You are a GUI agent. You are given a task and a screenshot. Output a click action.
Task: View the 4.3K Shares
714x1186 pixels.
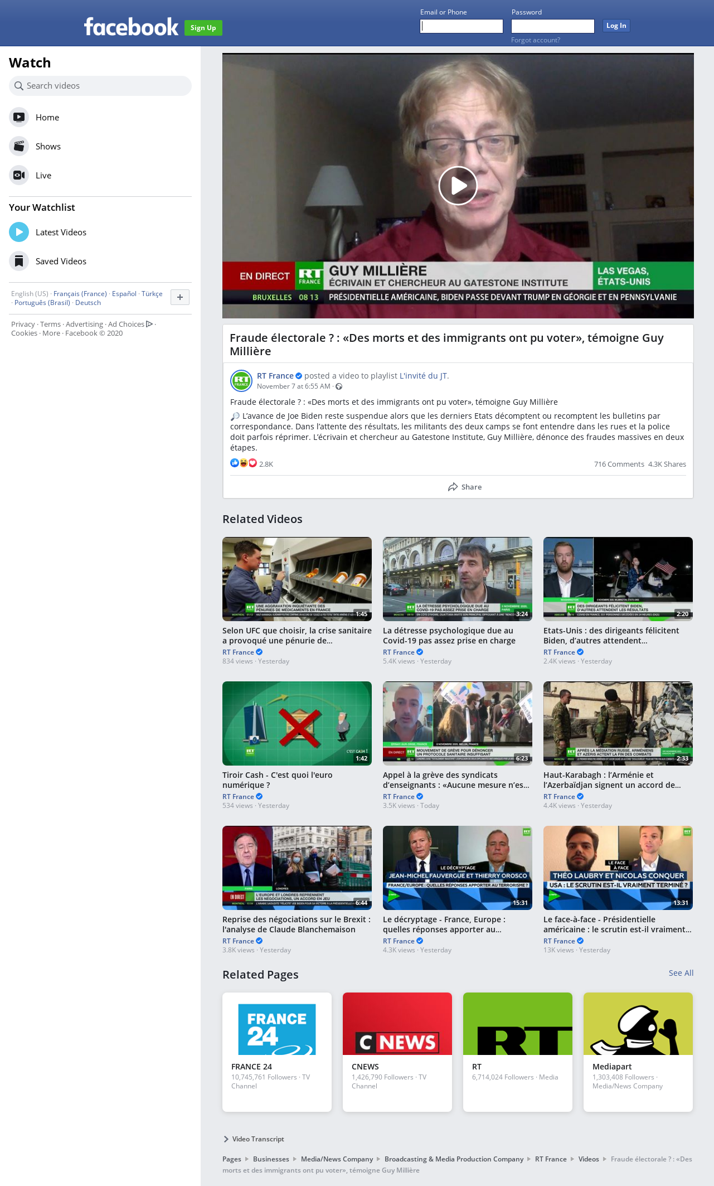coord(667,464)
